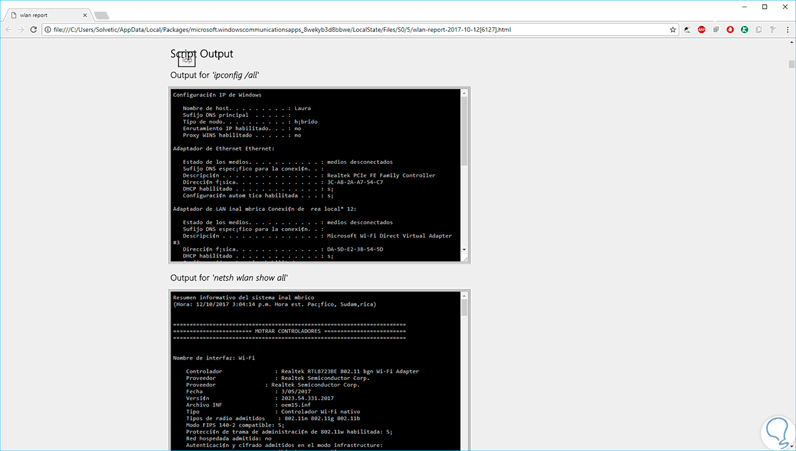Jump to Top using the Top link
This screenshot has height=451, width=796.
click(x=186, y=60)
